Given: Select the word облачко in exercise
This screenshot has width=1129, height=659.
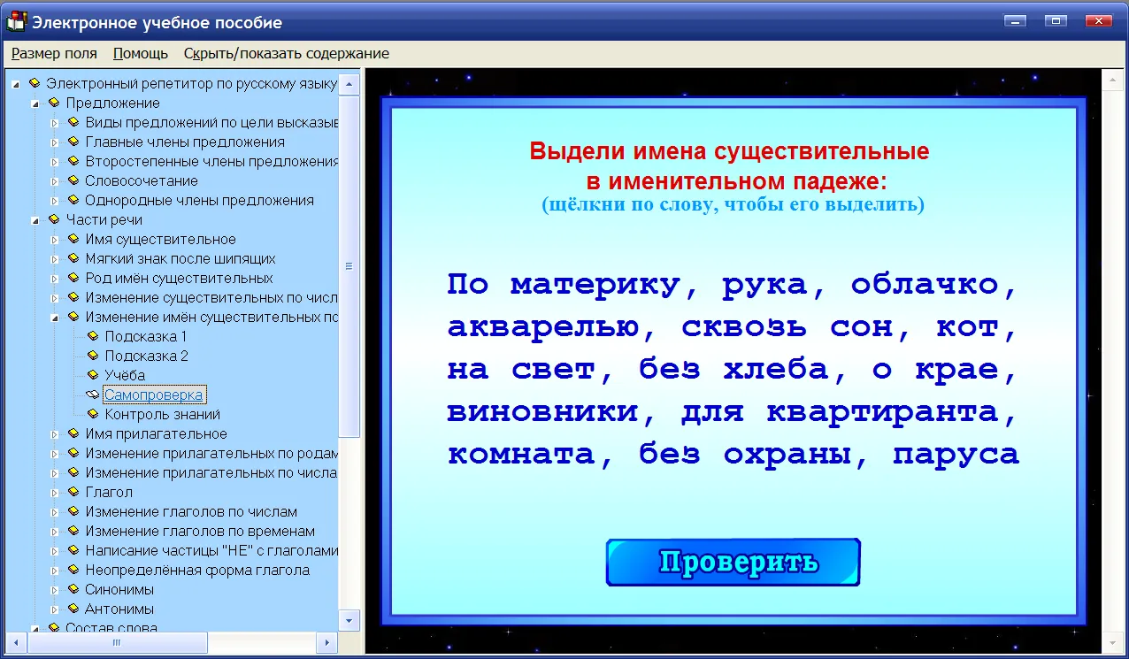Looking at the screenshot, I should (x=925, y=285).
